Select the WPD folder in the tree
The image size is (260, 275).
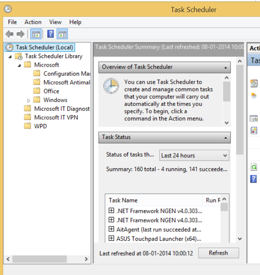point(40,126)
